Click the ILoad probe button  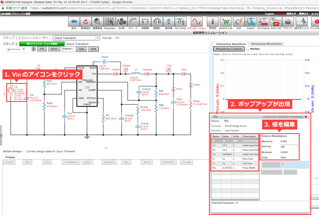pyautogui.click(x=186, y=162)
